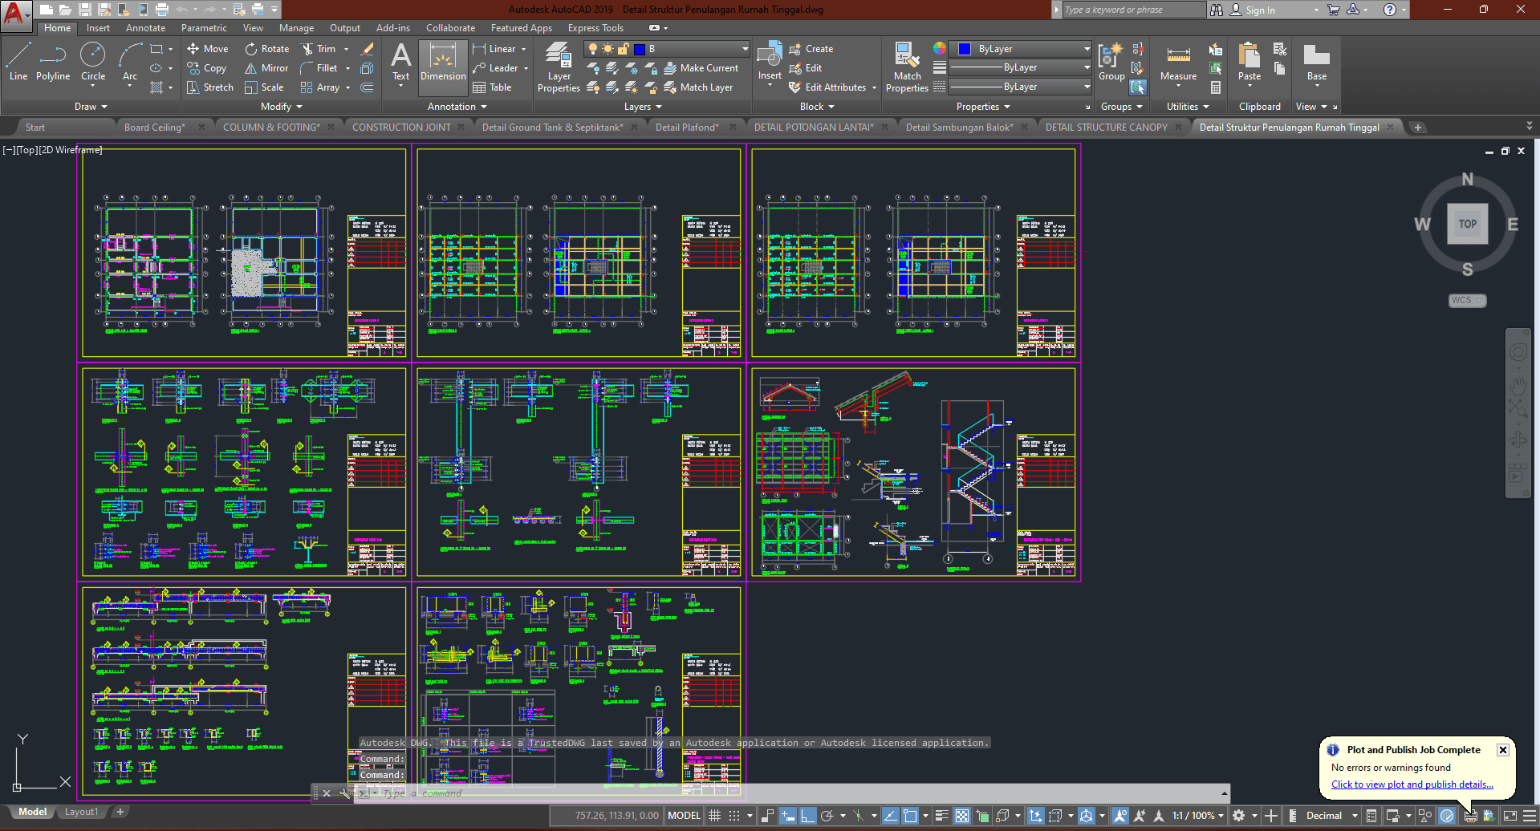Click the Mirror tool in Modify panel
Viewport: 1540px width, 831px height.
266,68
